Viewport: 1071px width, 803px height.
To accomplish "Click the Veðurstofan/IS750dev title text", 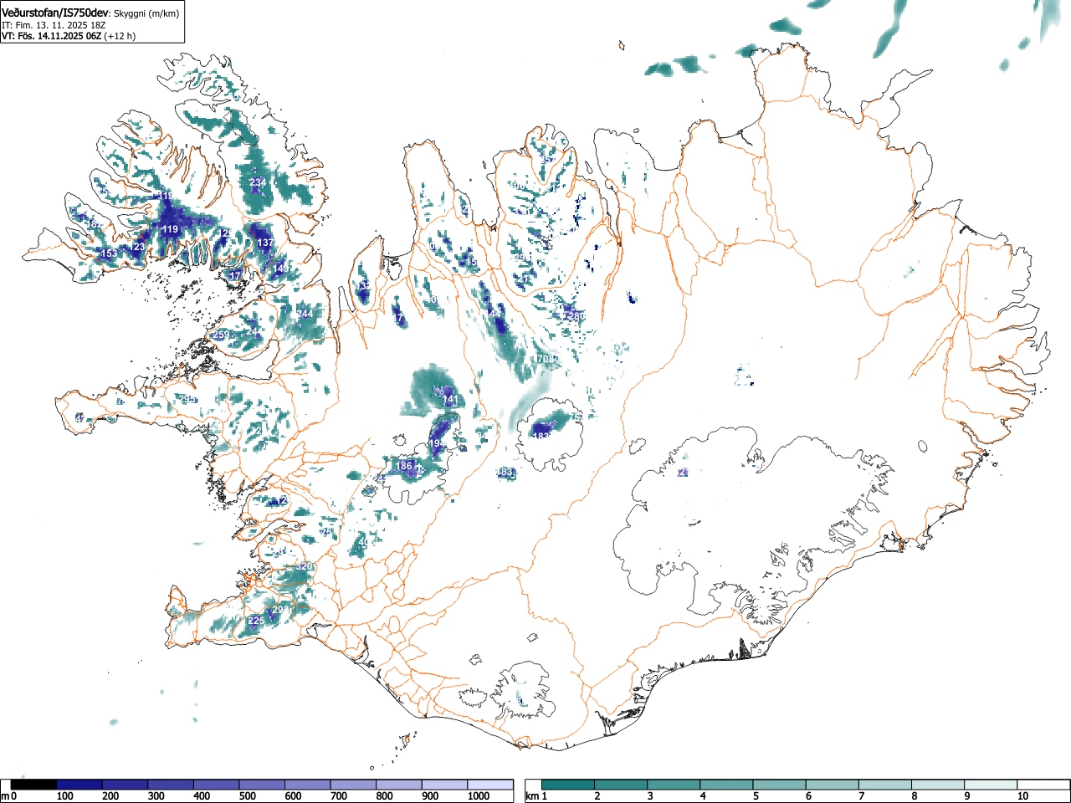I will click(55, 13).
